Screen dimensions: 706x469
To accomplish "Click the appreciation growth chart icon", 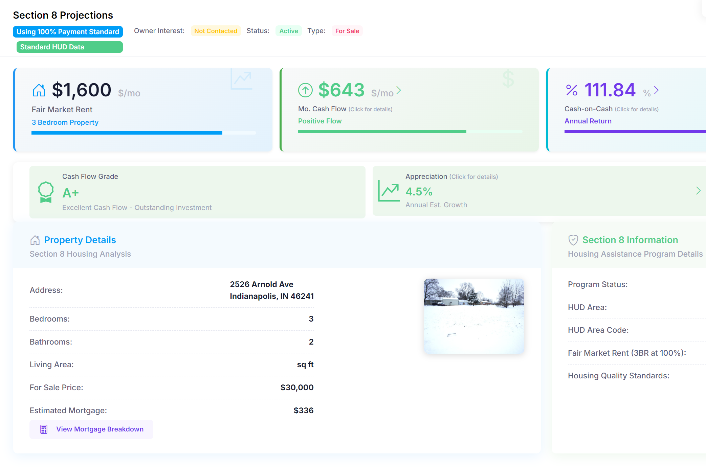I will coord(389,191).
